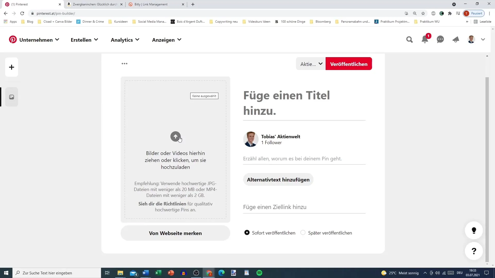
Task: Click the Pausiert profile button
Action: (474, 13)
